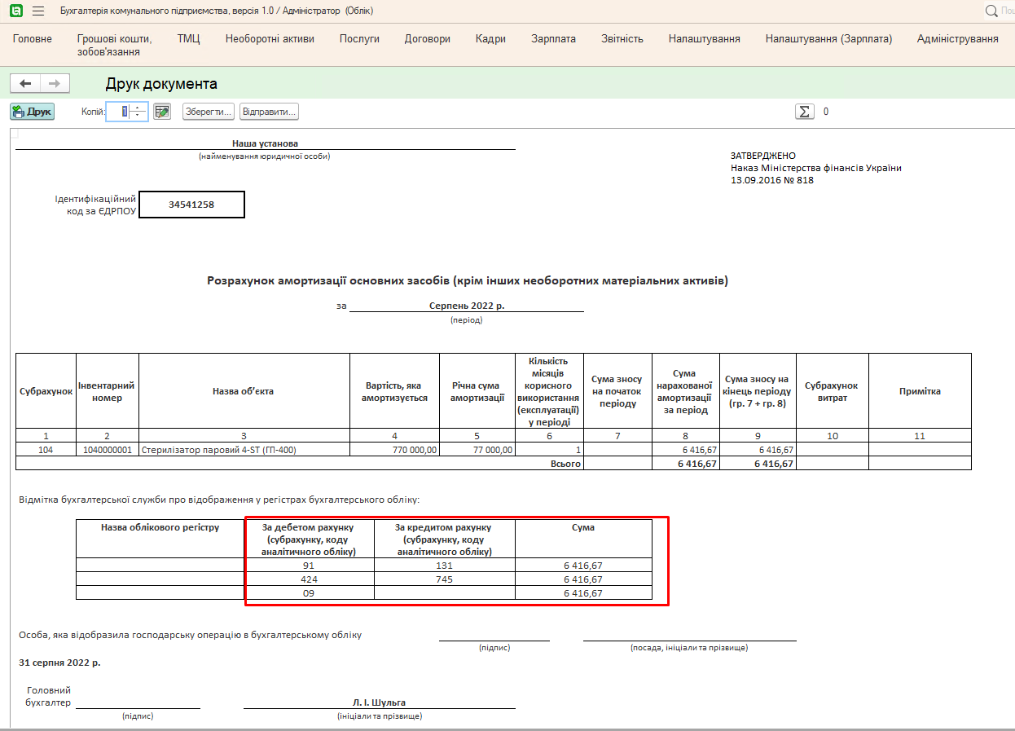Click the Відправити button
Image resolution: width=1015 pixels, height=731 pixels.
click(269, 112)
